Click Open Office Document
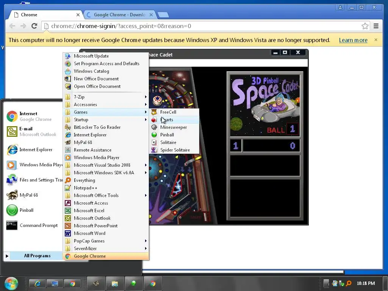 (106, 86)
